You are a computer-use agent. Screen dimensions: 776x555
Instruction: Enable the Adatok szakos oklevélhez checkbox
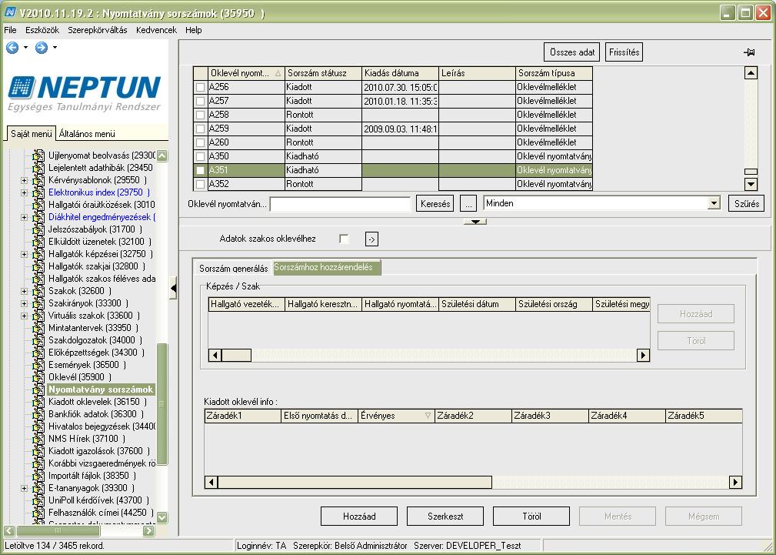344,239
